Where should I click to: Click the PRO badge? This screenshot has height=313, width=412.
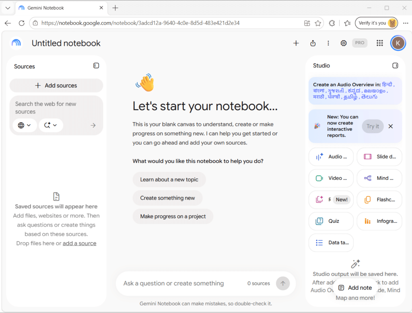[359, 43]
